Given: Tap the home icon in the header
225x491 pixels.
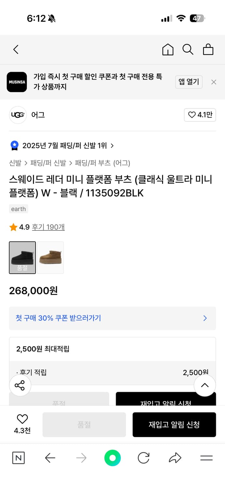Looking at the screenshot, I should (x=168, y=49).
